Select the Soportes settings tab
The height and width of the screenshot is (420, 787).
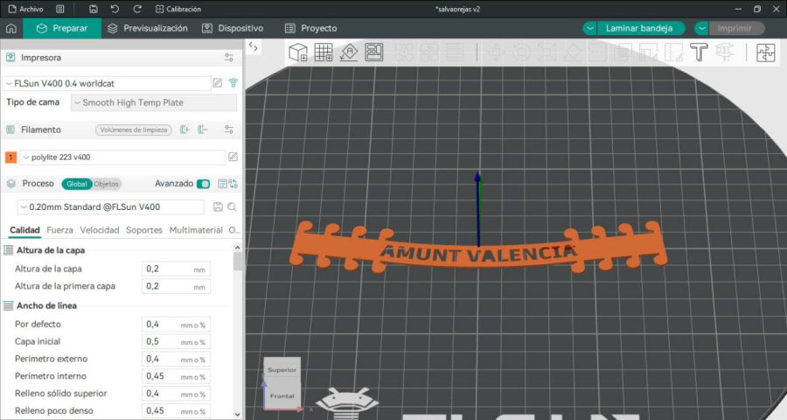click(144, 230)
